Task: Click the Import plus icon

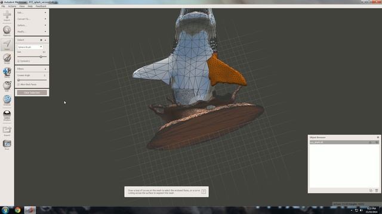Action: (7, 15)
